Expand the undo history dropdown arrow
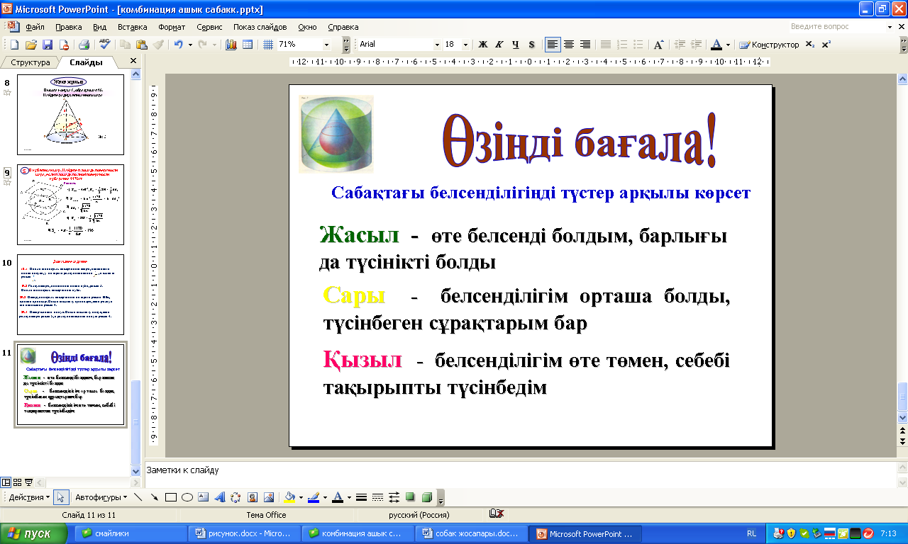This screenshot has height=544, width=908. point(189,45)
